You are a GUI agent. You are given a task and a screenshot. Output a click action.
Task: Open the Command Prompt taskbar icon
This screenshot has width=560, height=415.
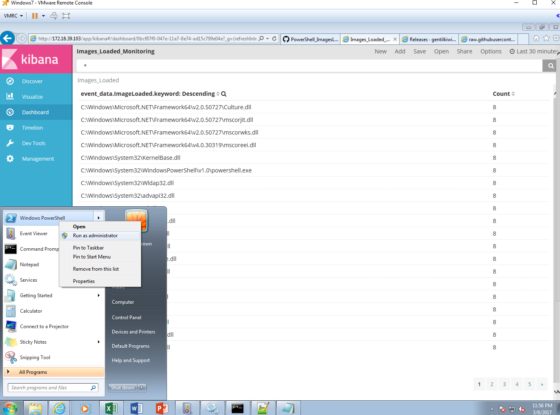[x=238, y=408]
